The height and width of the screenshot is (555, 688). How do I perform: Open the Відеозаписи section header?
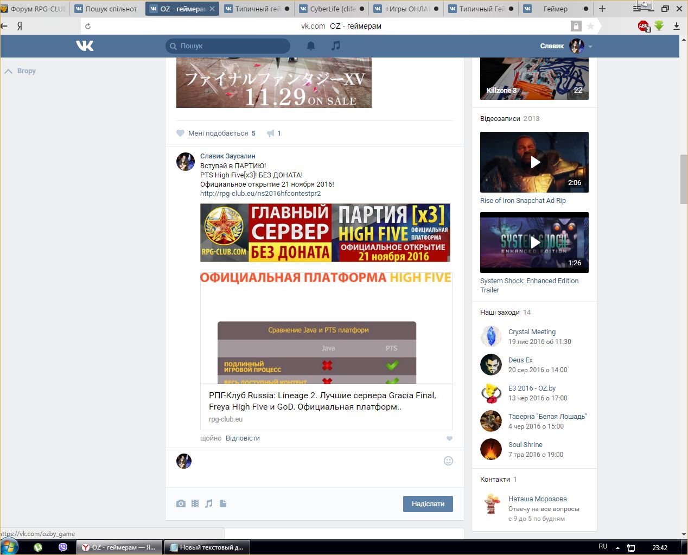[x=500, y=119]
